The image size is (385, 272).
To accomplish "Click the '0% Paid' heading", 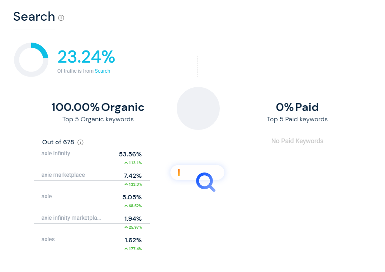I will pos(297,107).
